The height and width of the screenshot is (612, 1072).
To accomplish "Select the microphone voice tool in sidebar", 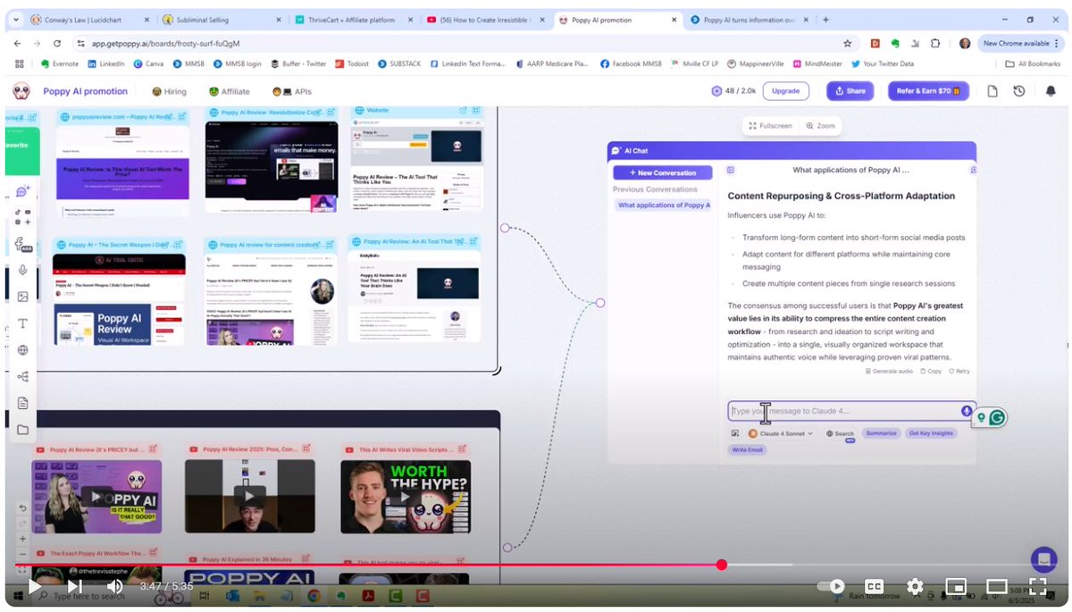I will (x=22, y=270).
